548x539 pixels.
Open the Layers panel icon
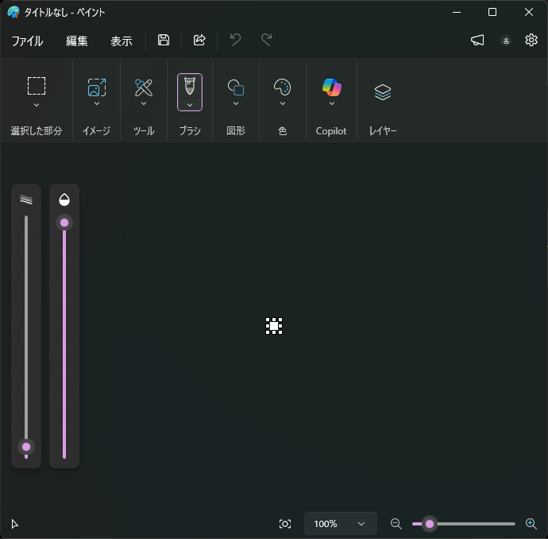tap(382, 92)
